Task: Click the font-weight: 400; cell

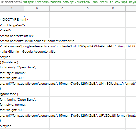Action: point(12,110)
